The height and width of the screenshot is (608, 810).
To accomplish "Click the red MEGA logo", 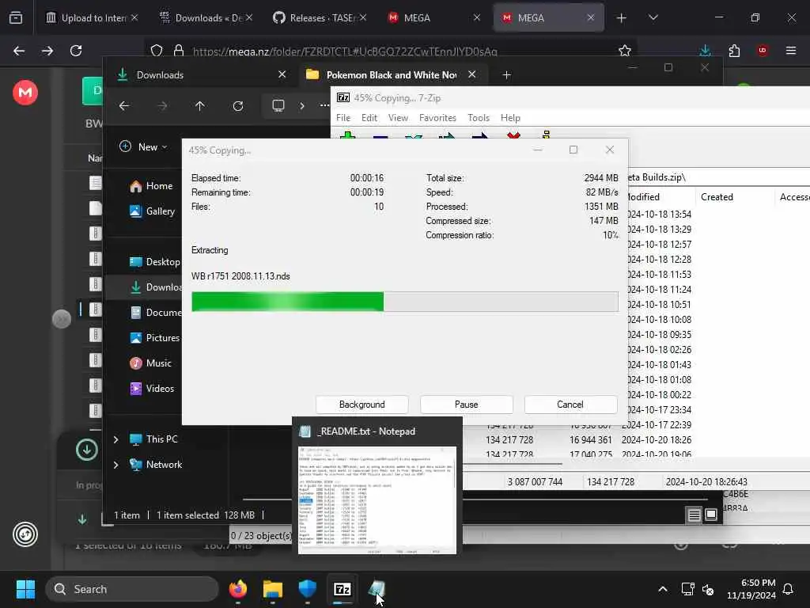I will coord(25,93).
